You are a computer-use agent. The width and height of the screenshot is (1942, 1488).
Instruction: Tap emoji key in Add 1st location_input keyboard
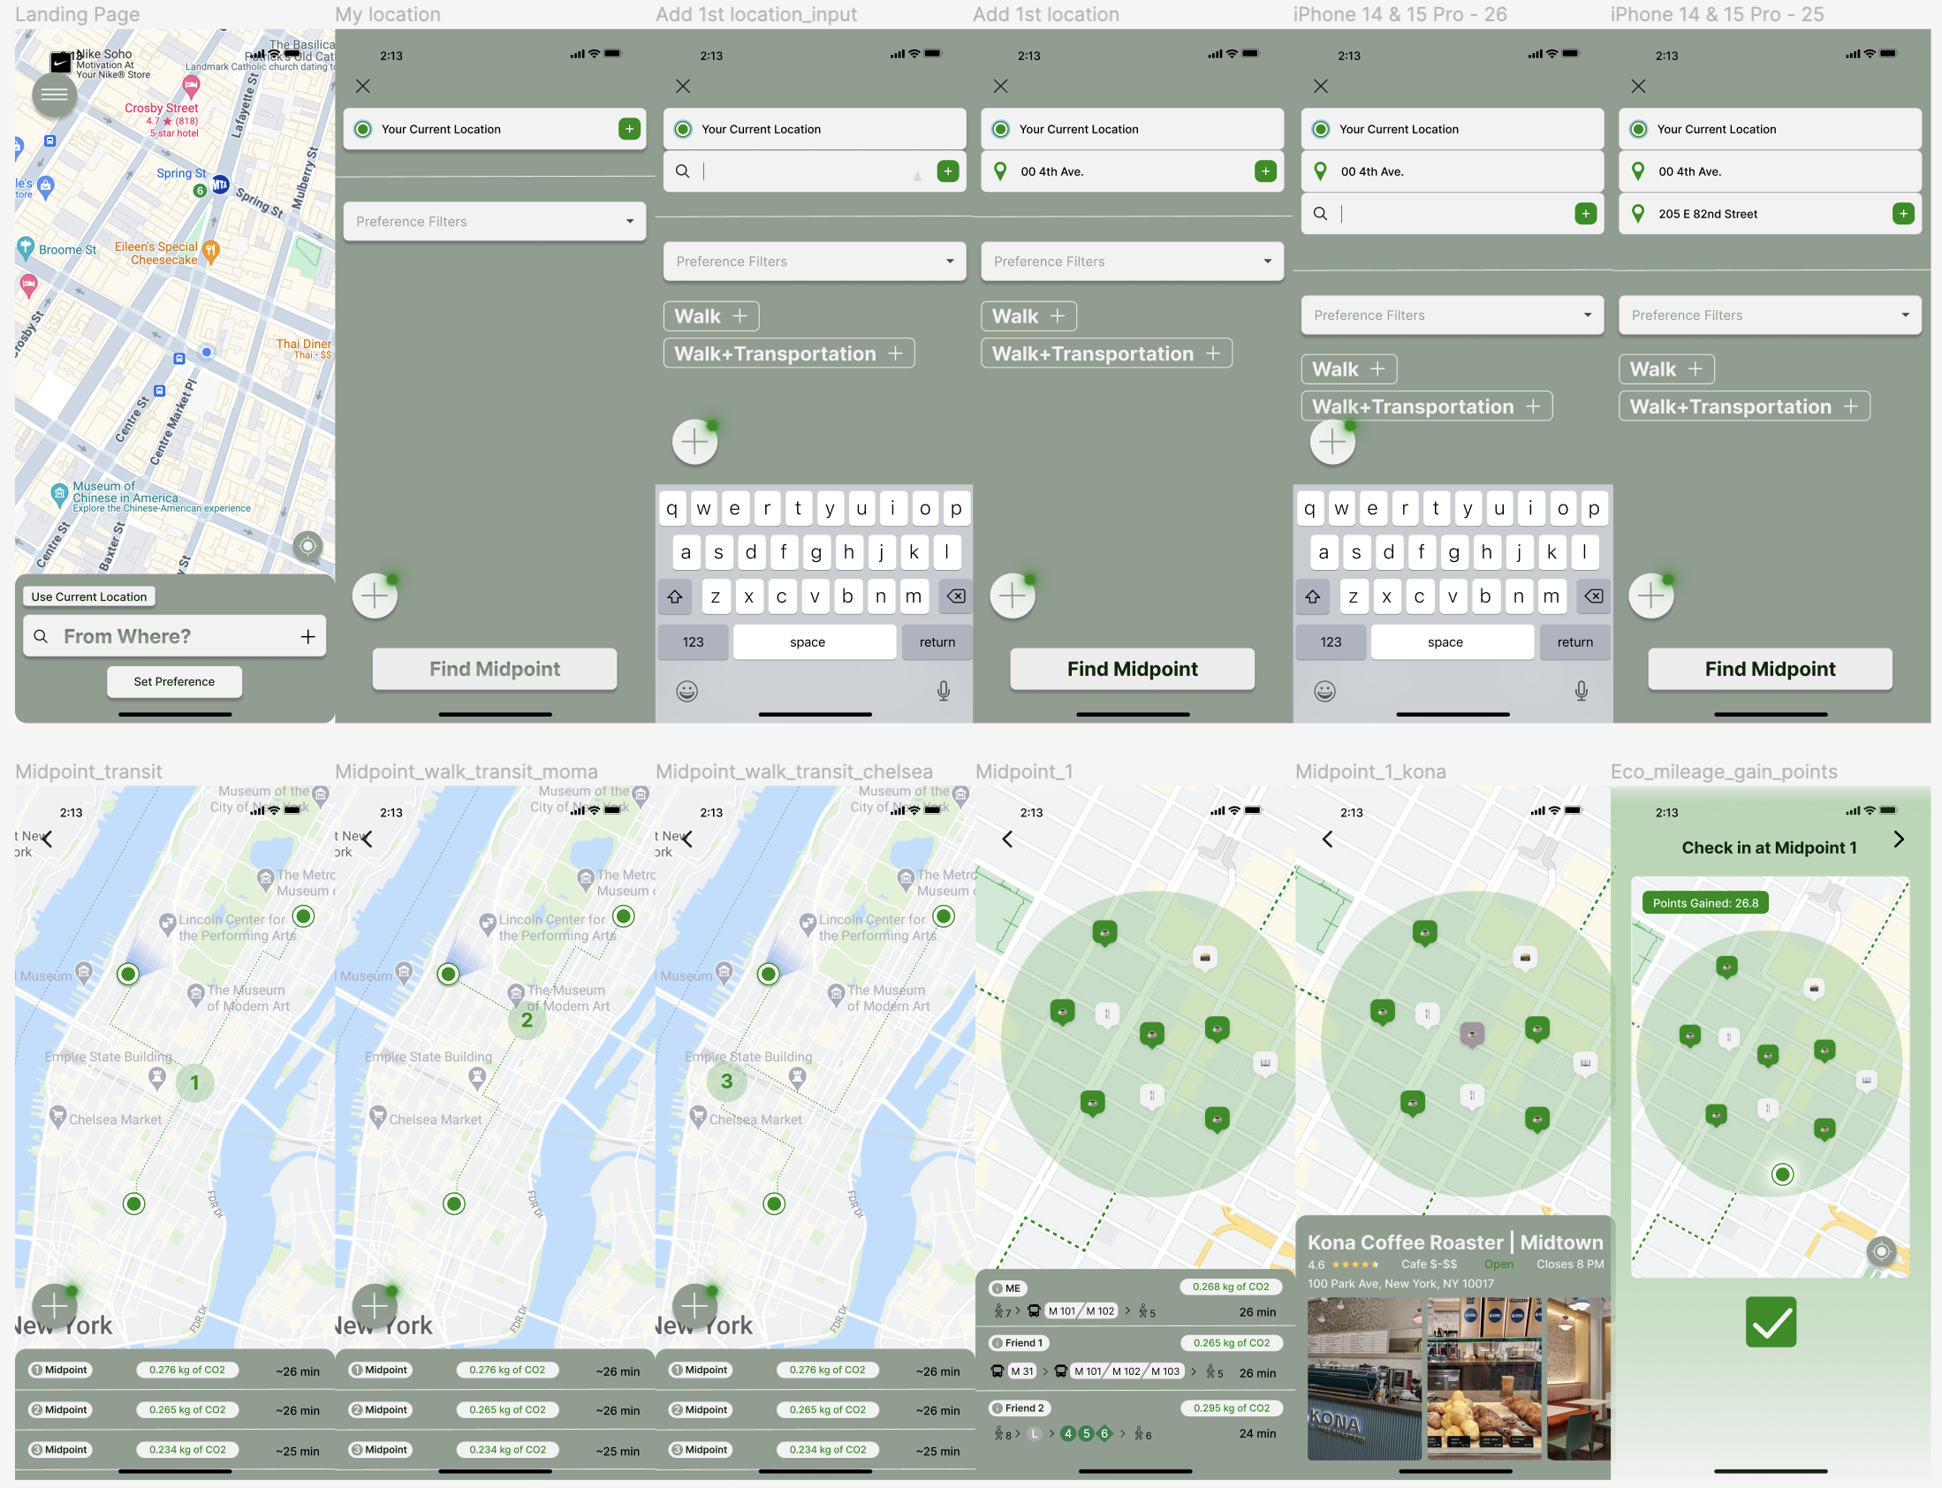point(687,691)
